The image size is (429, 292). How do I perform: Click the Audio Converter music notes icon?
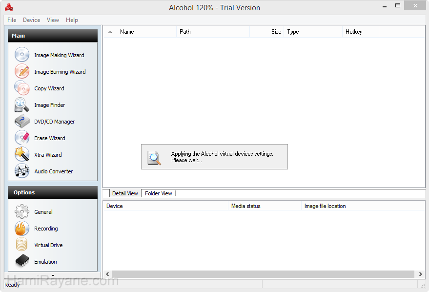tap(22, 171)
